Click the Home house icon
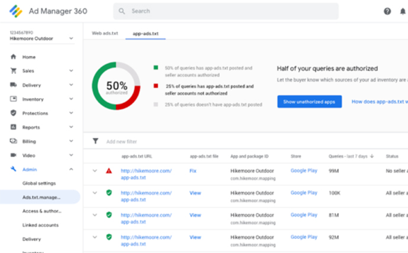 13,57
